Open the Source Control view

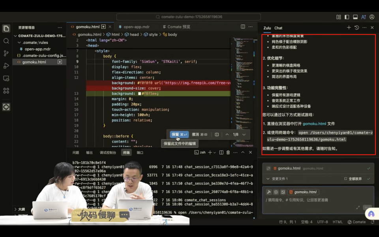click(6, 53)
